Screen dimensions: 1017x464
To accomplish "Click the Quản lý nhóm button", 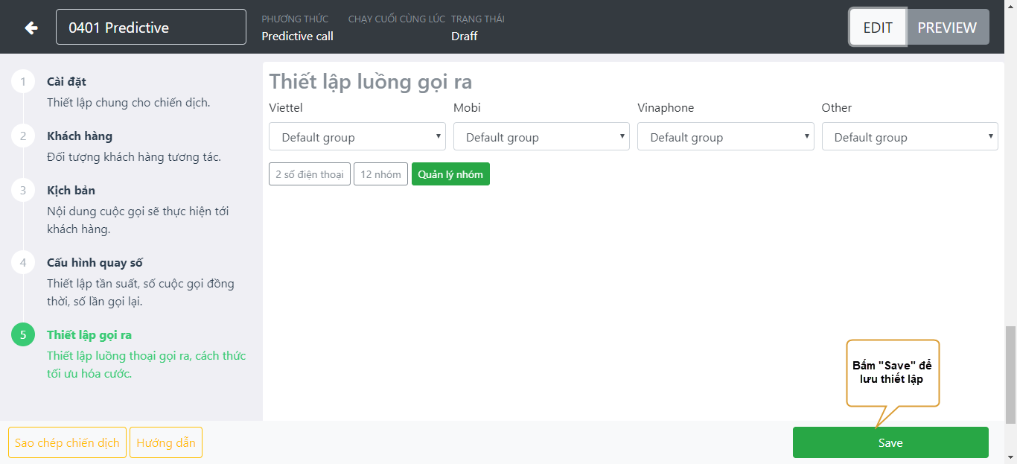I will pos(450,174).
